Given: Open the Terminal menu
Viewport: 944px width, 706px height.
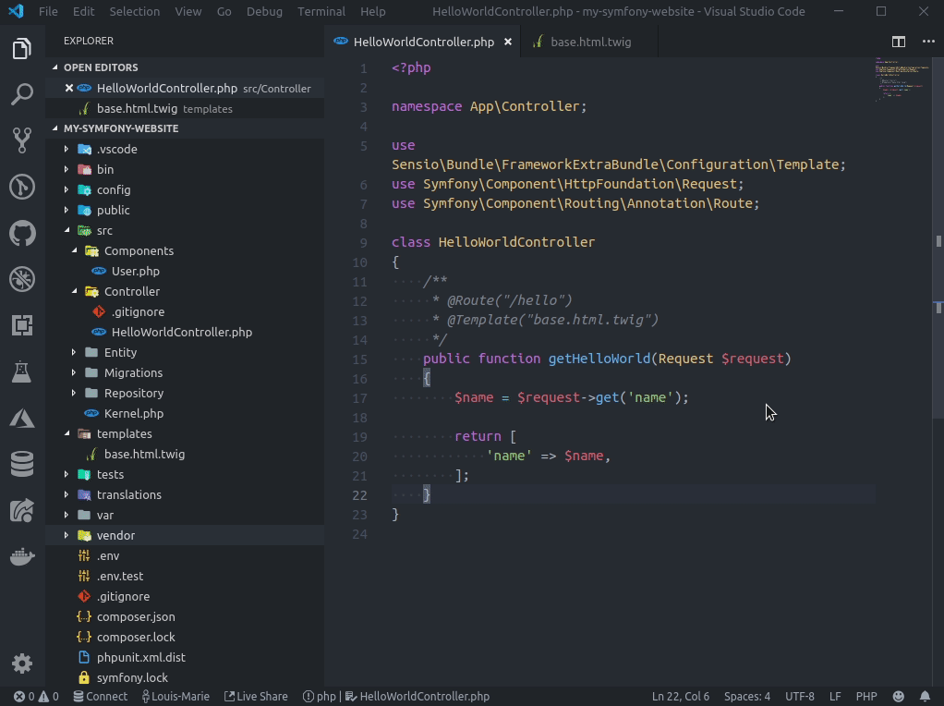Looking at the screenshot, I should tap(321, 11).
